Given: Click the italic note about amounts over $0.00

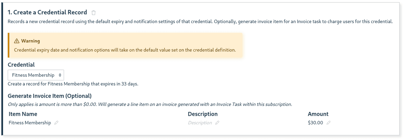Looking at the screenshot, I should [x=150, y=104].
